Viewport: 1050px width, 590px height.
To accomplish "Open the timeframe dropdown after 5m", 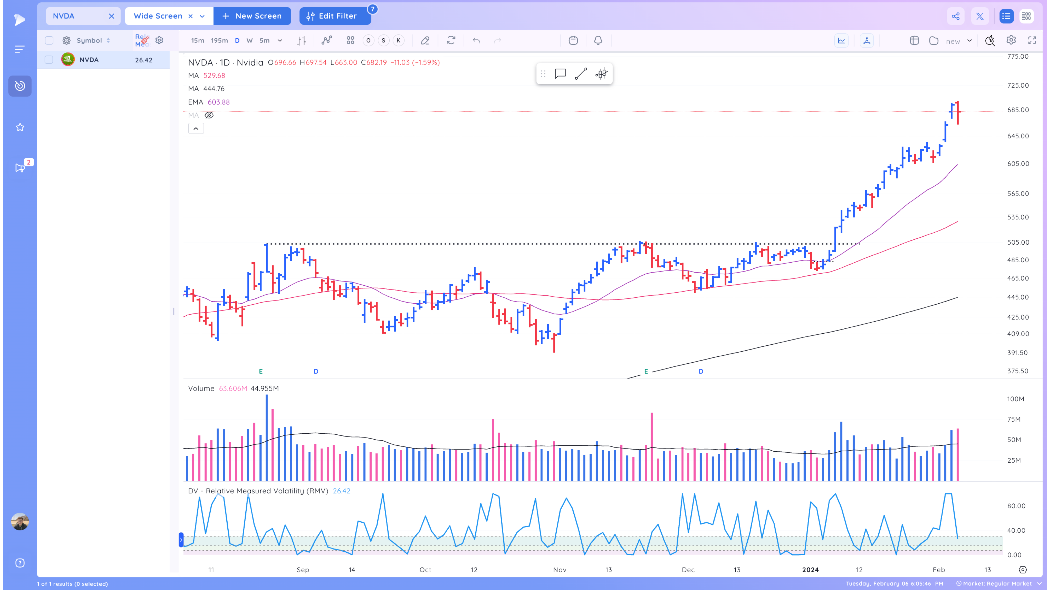I will pyautogui.click(x=280, y=40).
